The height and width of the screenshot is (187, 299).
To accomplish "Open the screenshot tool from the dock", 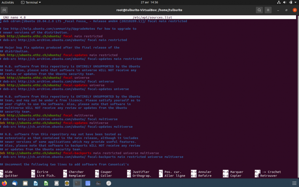I will click(88, 183).
